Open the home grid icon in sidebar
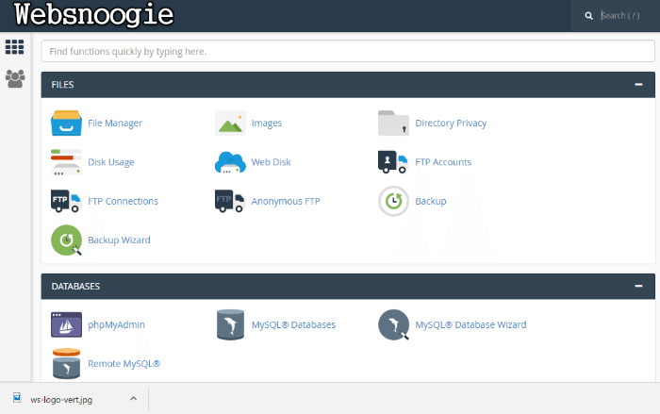Image resolution: width=660 pixels, height=414 pixels. point(15,47)
